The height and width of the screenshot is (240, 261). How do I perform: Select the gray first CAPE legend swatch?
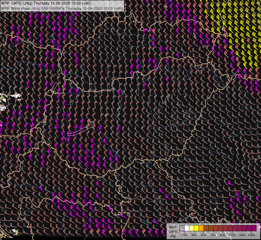click(182, 228)
